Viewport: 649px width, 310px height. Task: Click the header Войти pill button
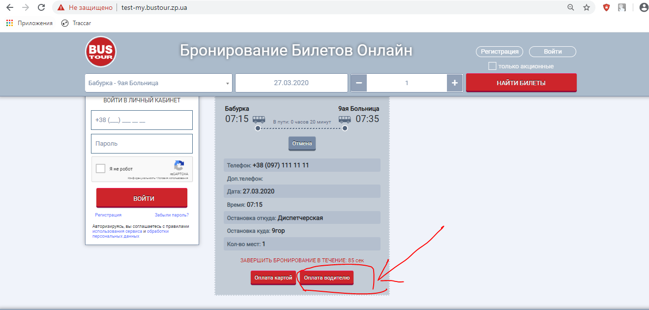553,52
